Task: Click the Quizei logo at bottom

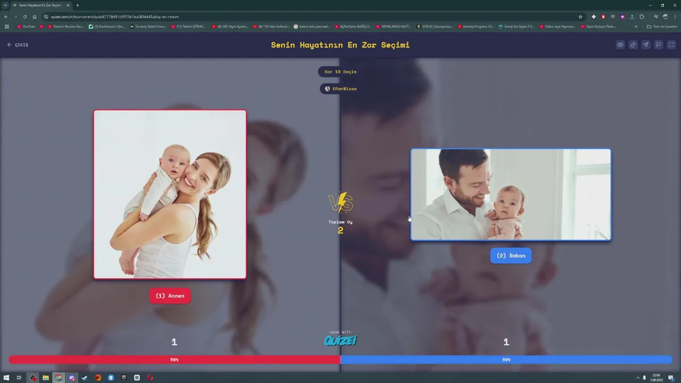Action: tap(340, 340)
